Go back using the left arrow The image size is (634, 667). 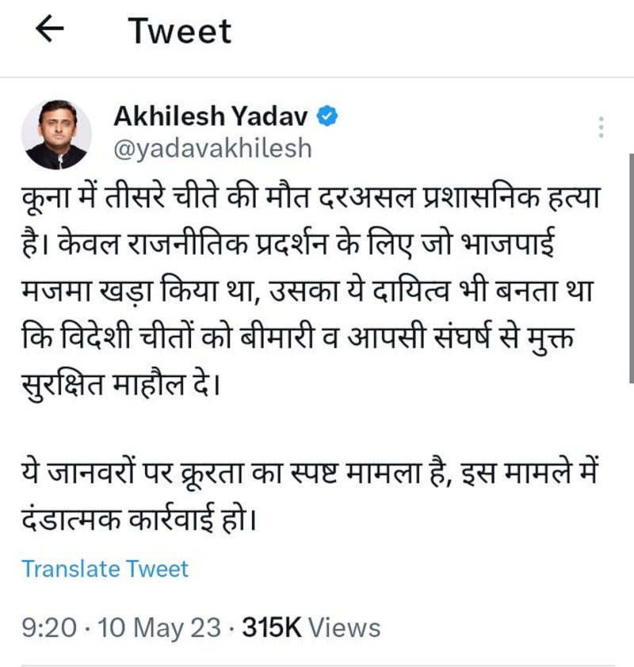pos(51,29)
